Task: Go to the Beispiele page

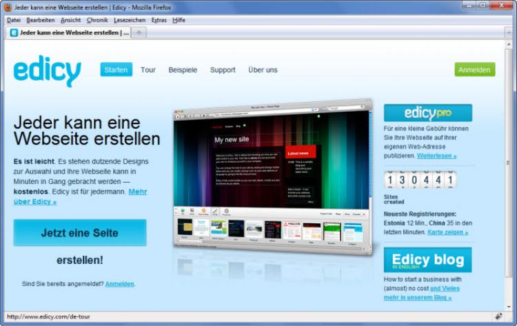Action: point(183,70)
